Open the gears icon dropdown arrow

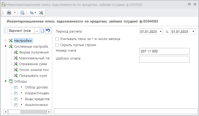(x=35, y=12)
